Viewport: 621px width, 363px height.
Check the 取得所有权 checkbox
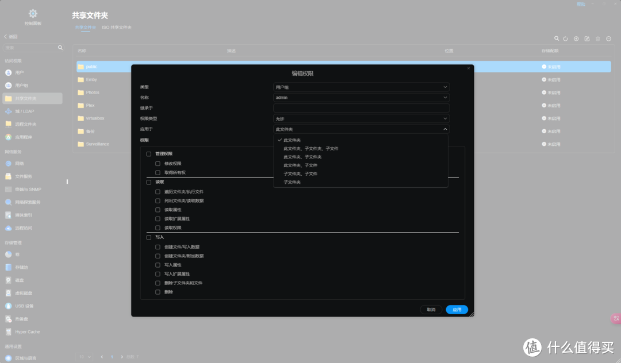pyautogui.click(x=158, y=172)
